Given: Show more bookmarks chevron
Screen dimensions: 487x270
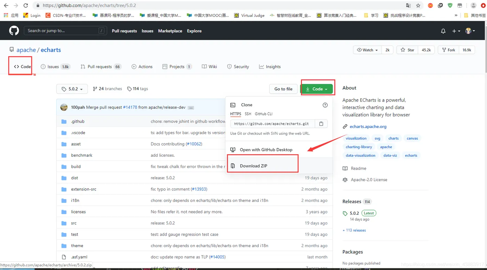Looking at the screenshot, I should (x=456, y=15).
